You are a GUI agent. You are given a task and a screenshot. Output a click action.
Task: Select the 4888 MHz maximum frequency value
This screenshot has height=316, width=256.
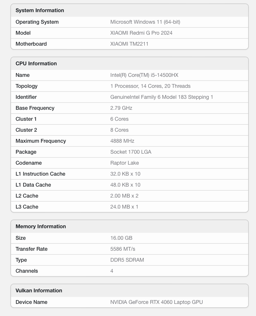coord(122,141)
